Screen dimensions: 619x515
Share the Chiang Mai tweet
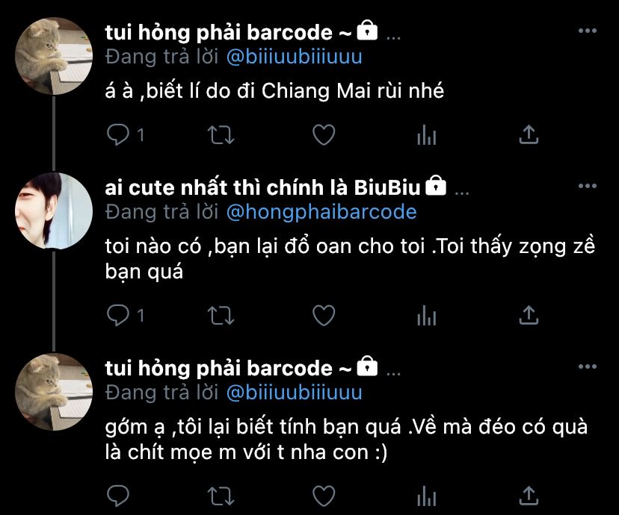coord(529,135)
